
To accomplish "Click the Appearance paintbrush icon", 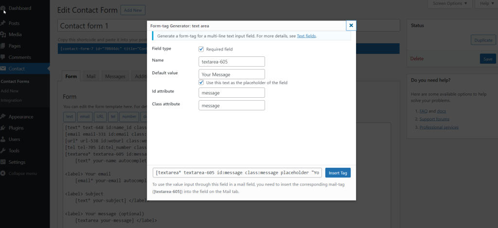I will pos(4,117).
